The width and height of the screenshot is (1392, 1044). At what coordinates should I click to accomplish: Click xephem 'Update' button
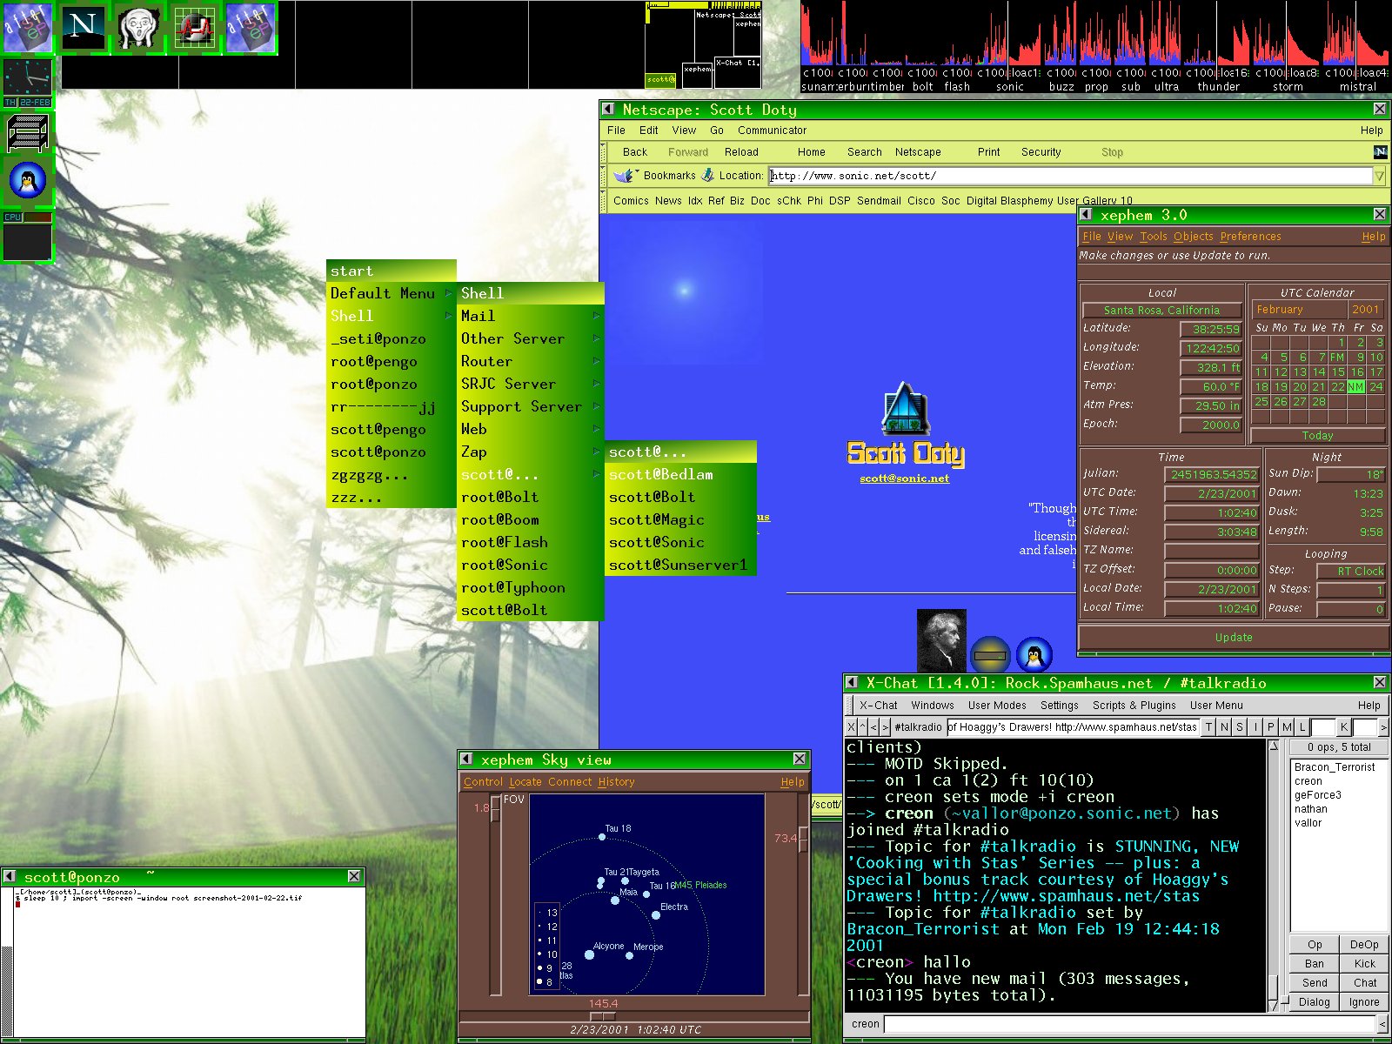pyautogui.click(x=1234, y=638)
